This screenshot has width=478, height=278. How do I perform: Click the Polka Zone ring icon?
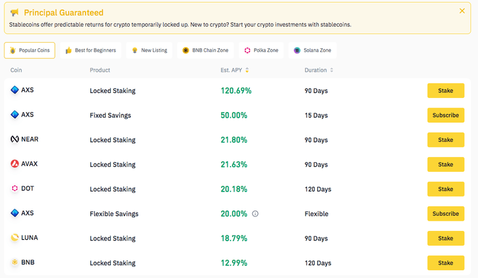pyautogui.click(x=247, y=50)
